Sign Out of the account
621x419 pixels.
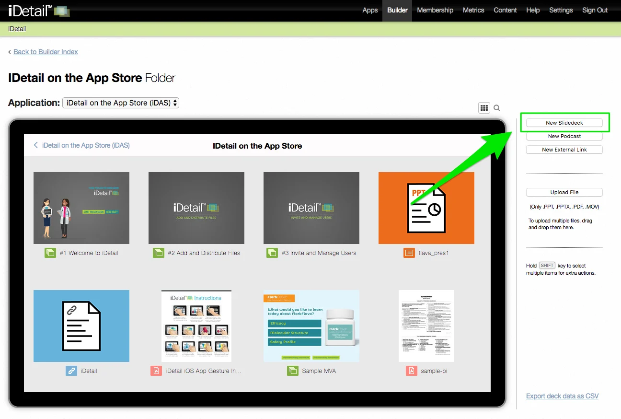click(x=595, y=10)
